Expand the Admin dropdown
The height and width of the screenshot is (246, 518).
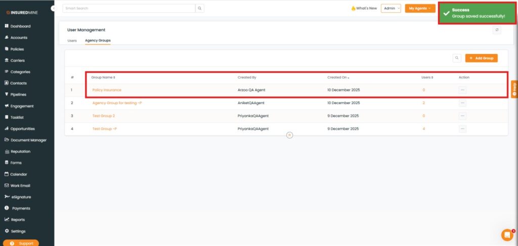point(391,8)
